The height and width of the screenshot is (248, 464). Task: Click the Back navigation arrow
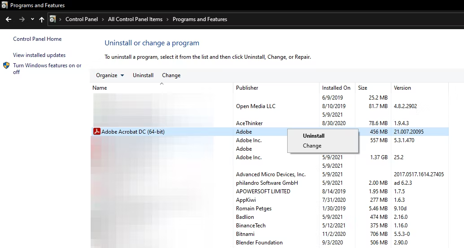(x=8, y=19)
